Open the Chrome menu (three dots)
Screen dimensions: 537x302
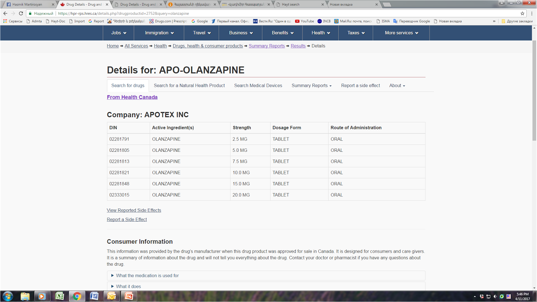pos(532,13)
